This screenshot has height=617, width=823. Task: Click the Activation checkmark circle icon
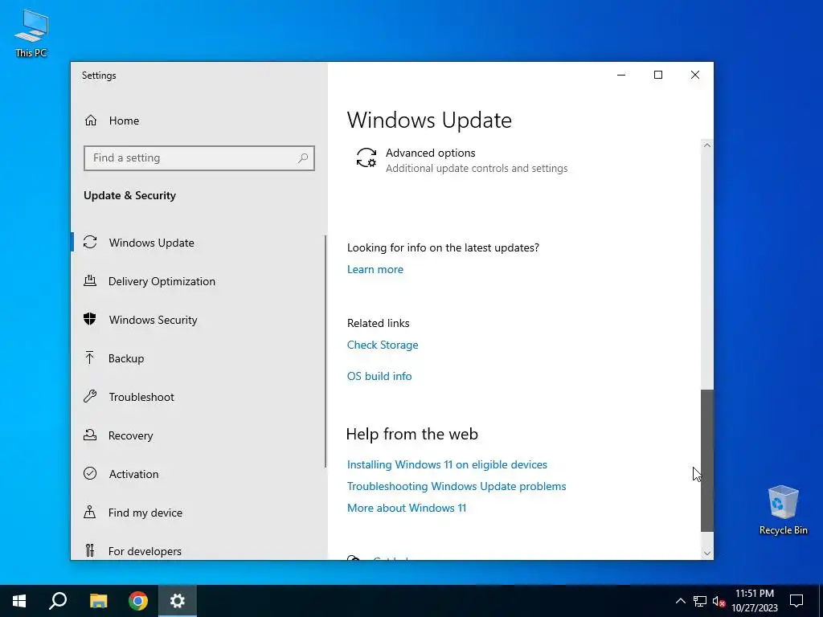[x=90, y=473]
